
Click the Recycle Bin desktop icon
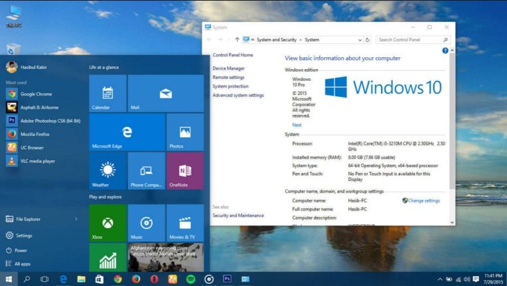pos(13,49)
